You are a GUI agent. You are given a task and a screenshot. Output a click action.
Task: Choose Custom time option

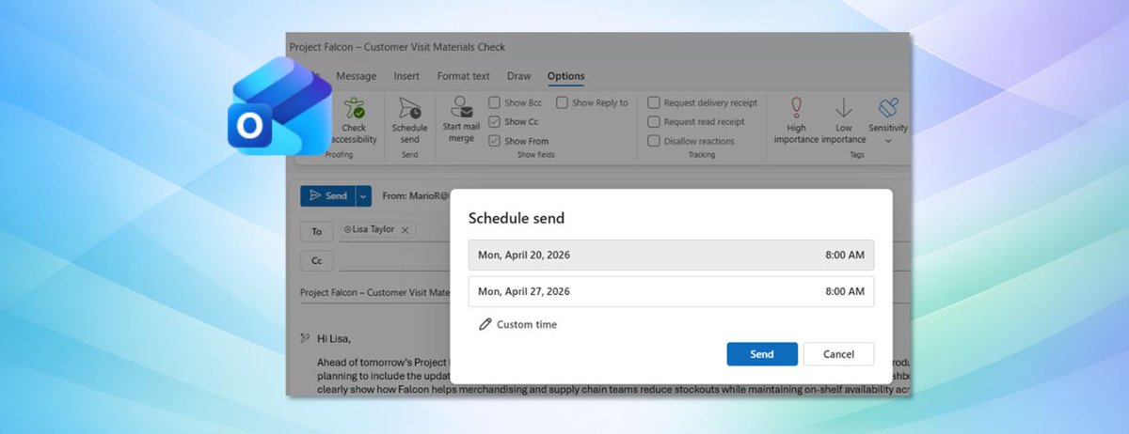point(518,324)
